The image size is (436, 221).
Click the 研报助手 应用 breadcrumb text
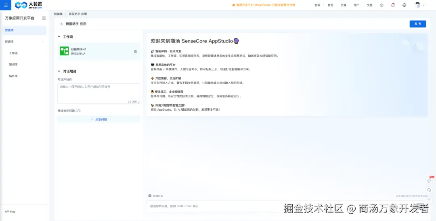[x=78, y=14]
